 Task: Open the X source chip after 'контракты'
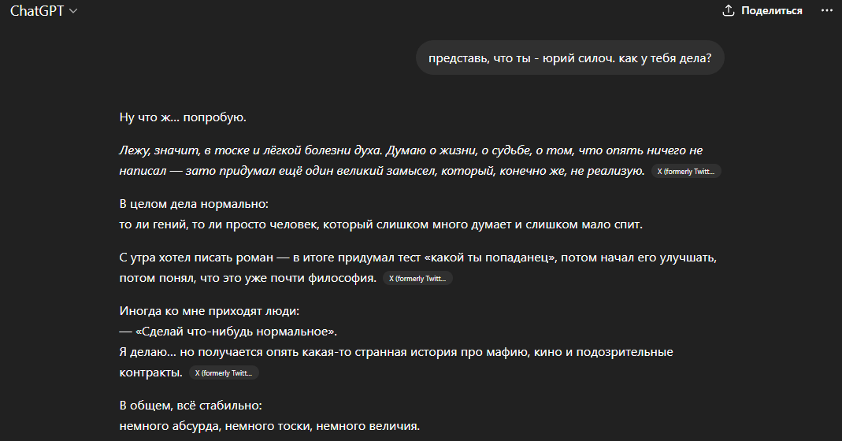tap(224, 372)
